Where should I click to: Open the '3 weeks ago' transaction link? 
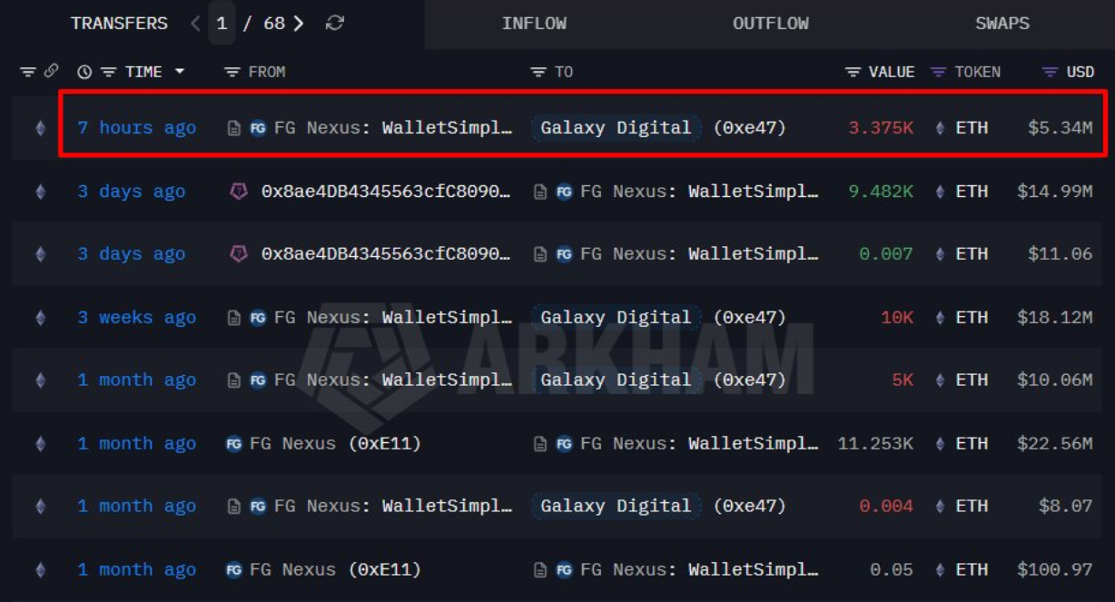[x=136, y=318]
